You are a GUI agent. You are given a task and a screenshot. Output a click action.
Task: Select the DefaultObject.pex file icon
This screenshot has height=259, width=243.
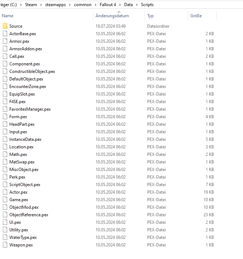coord(5,79)
